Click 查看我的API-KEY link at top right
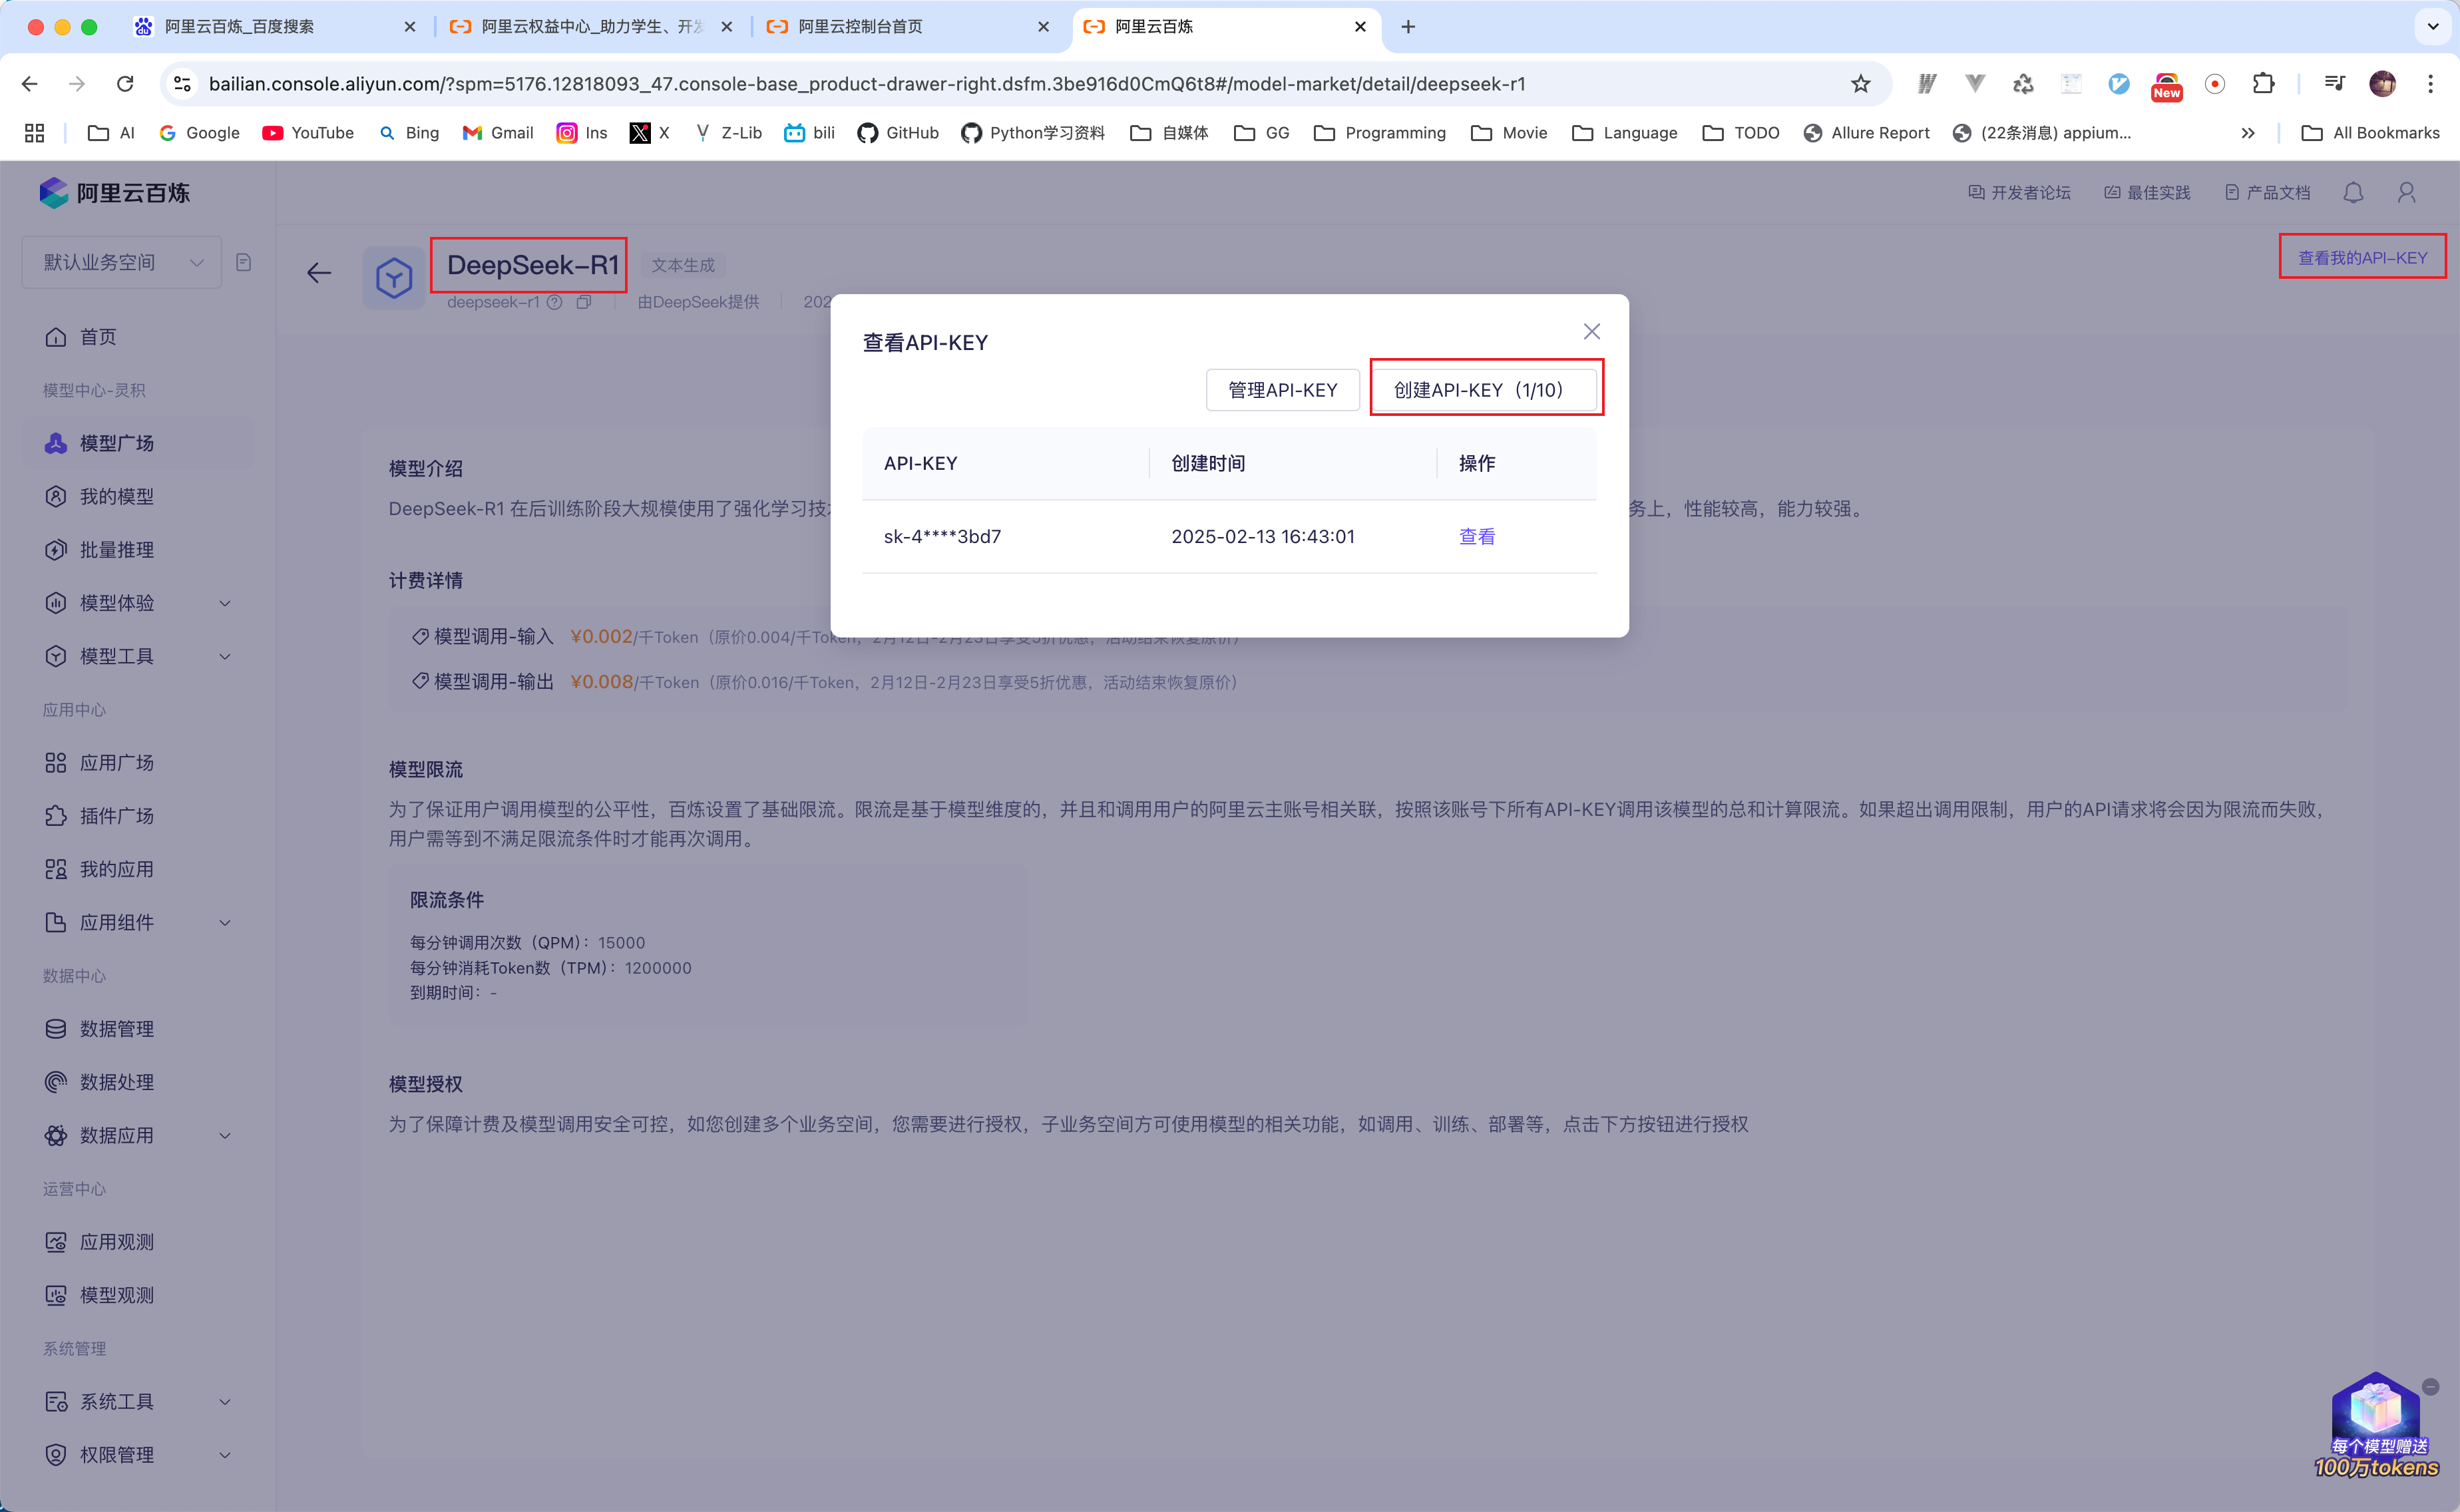This screenshot has height=1512, width=2460. coord(2362,257)
